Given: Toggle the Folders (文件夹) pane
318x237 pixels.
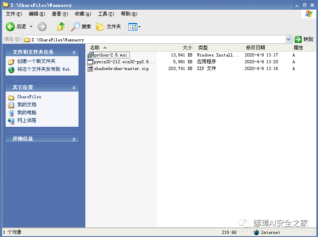Looking at the screenshot, I should [x=108, y=27].
